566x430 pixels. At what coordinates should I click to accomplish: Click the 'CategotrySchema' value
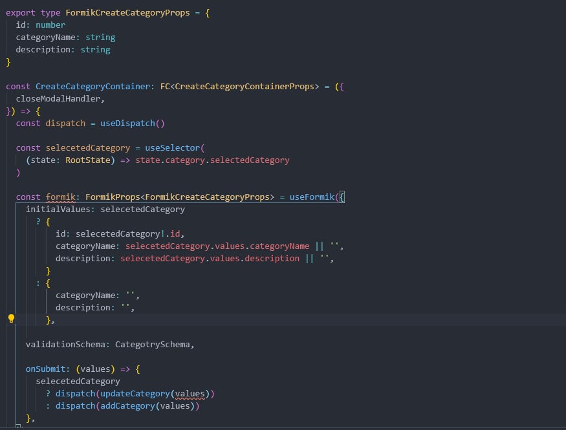tap(152, 345)
